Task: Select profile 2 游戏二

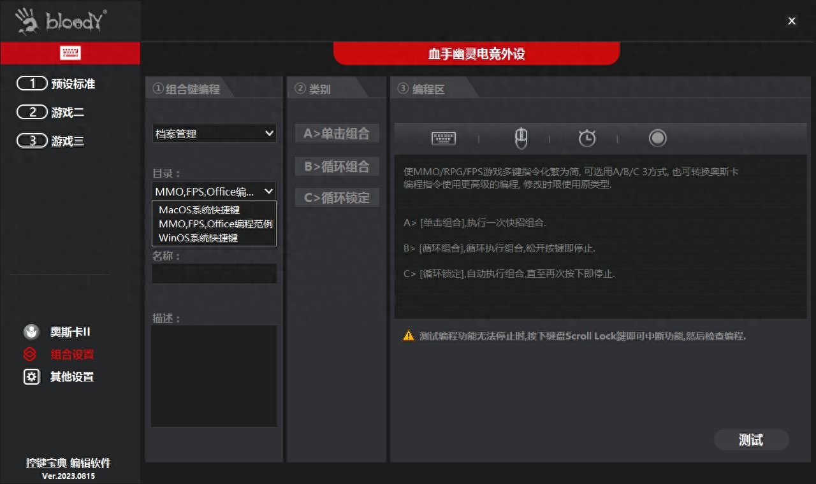Action: (x=51, y=112)
